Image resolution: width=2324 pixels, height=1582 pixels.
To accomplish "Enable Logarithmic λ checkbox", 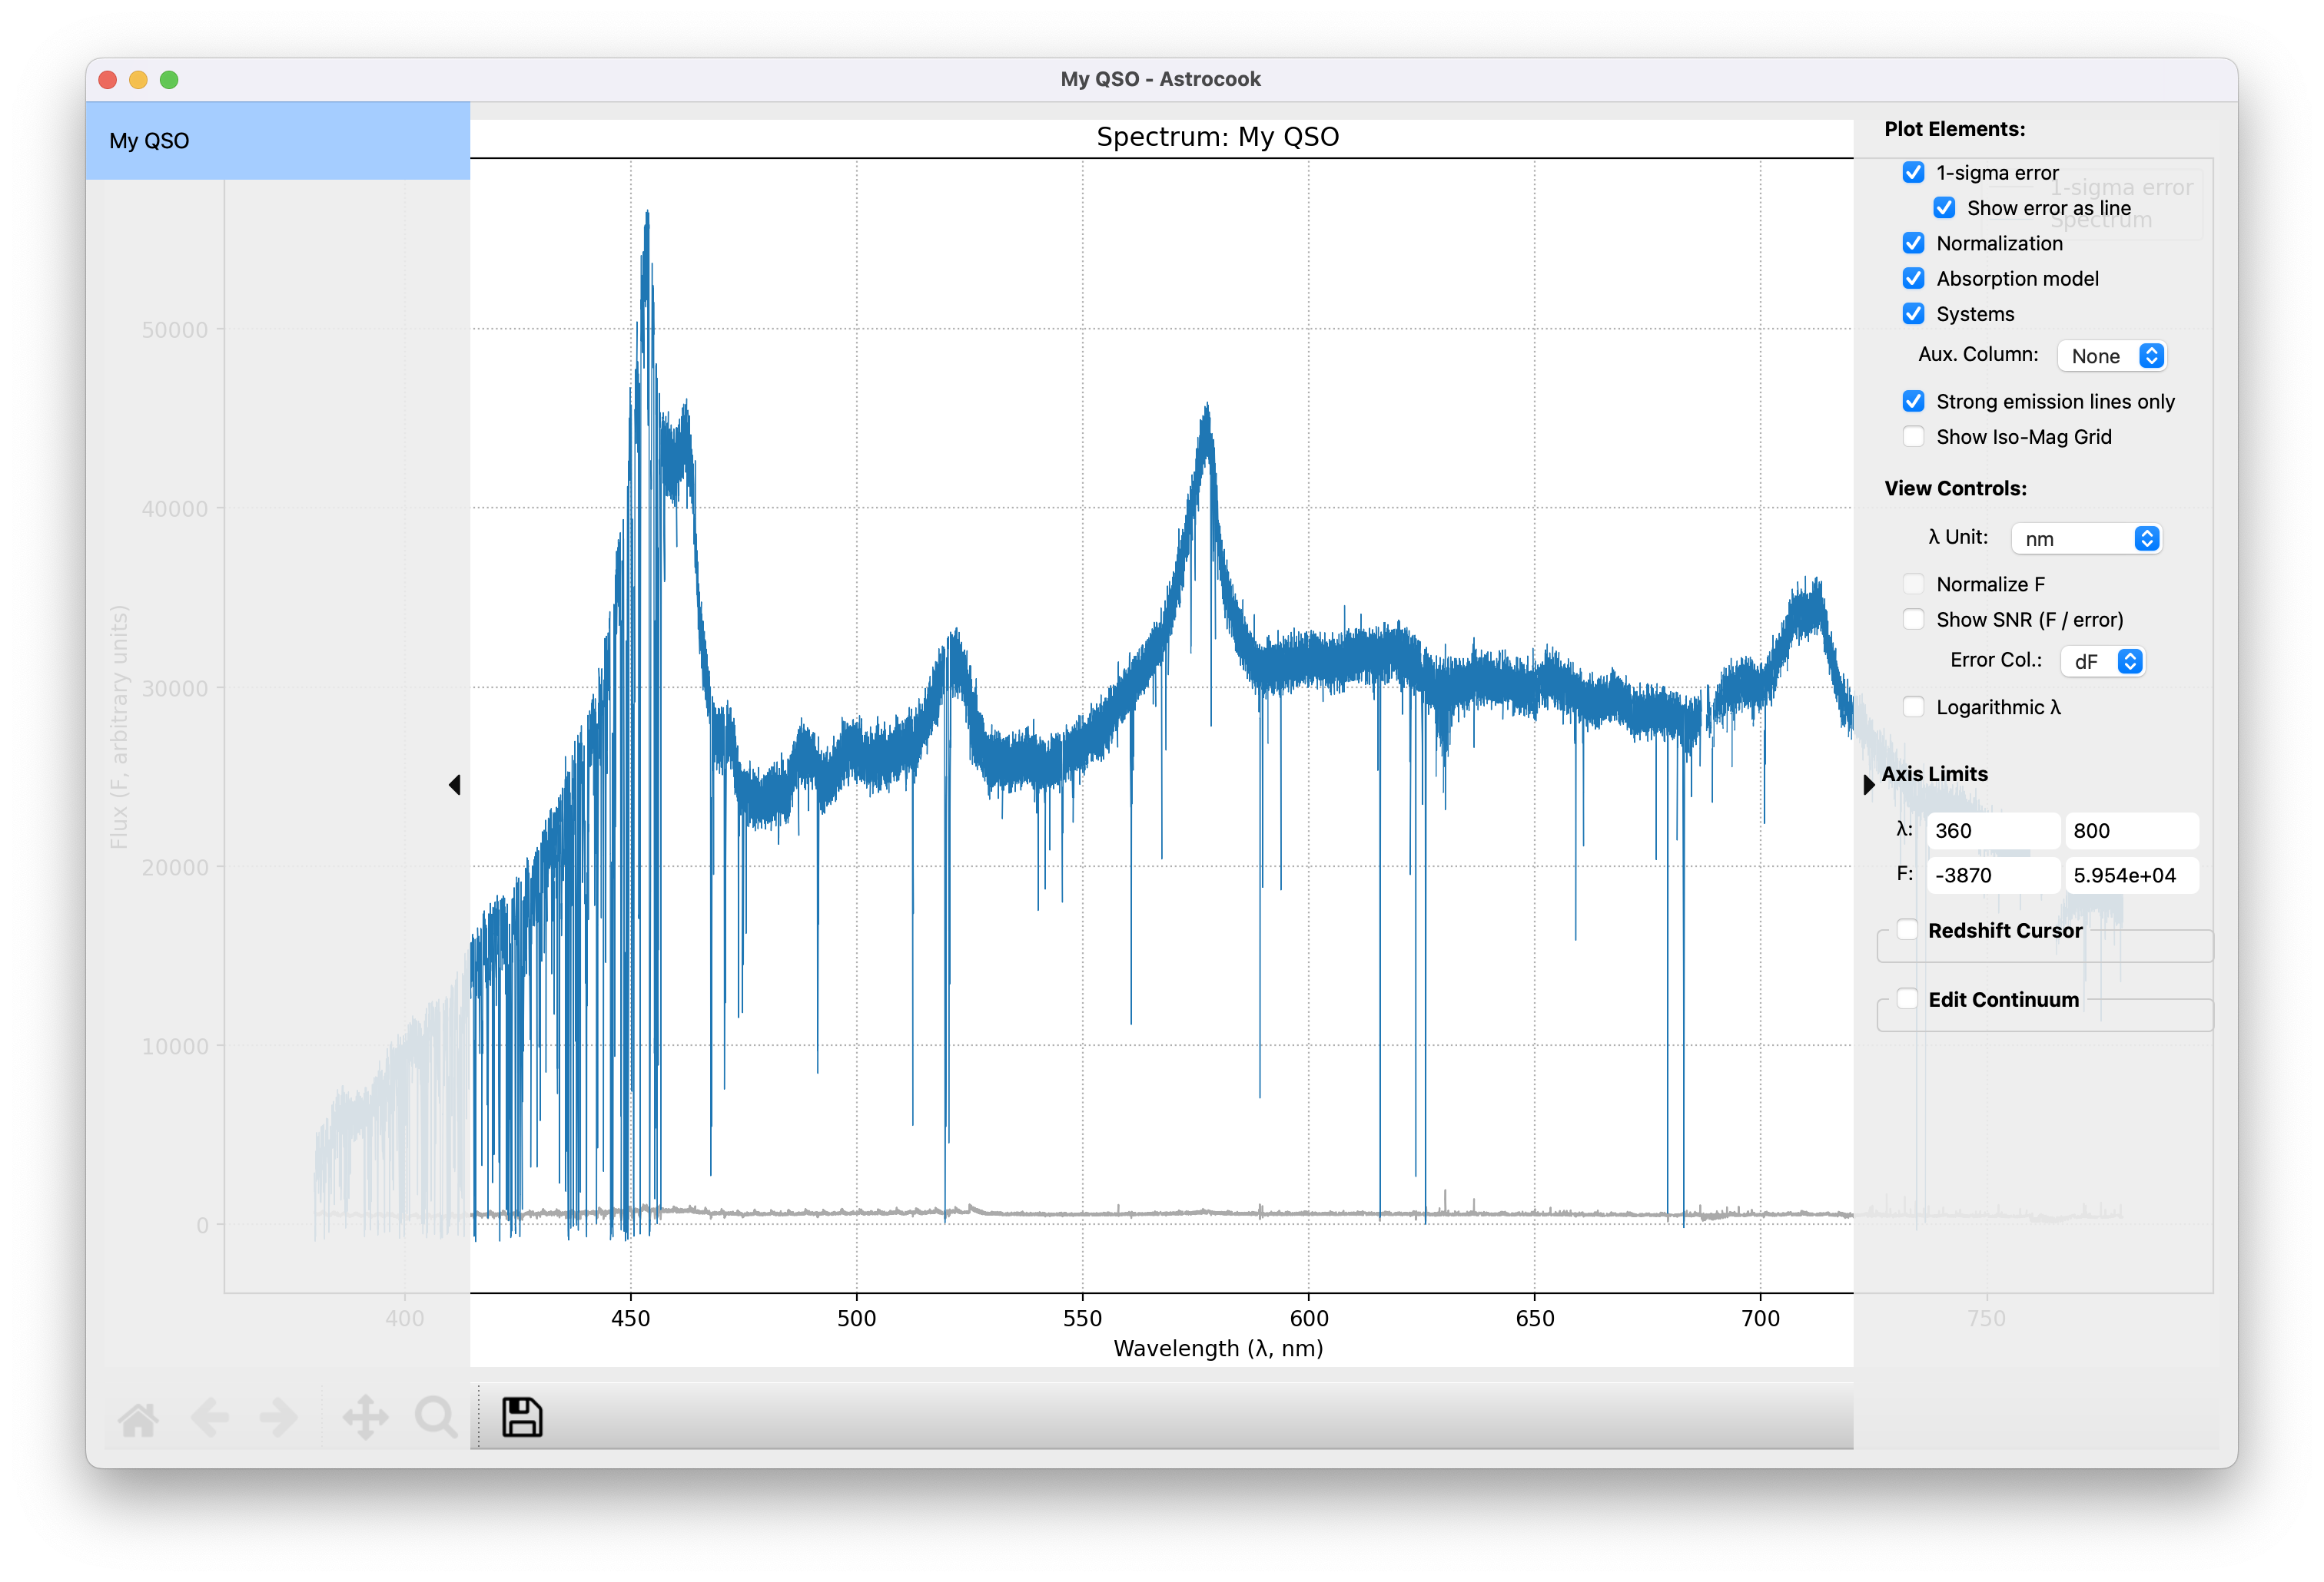I will coord(1913,707).
